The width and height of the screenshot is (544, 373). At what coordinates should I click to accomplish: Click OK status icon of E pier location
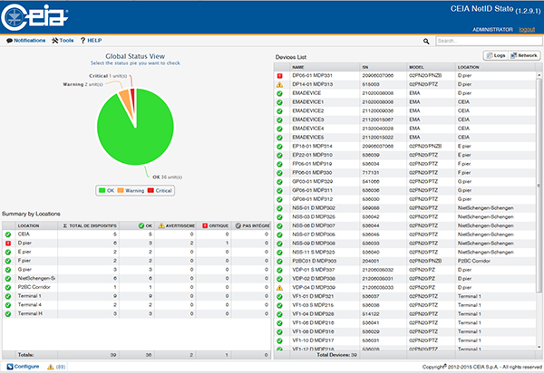pos(8,252)
